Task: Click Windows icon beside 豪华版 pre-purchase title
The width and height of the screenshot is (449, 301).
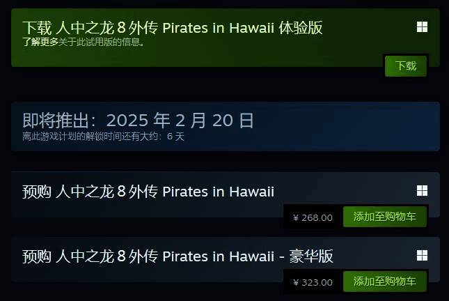Action: (x=422, y=256)
